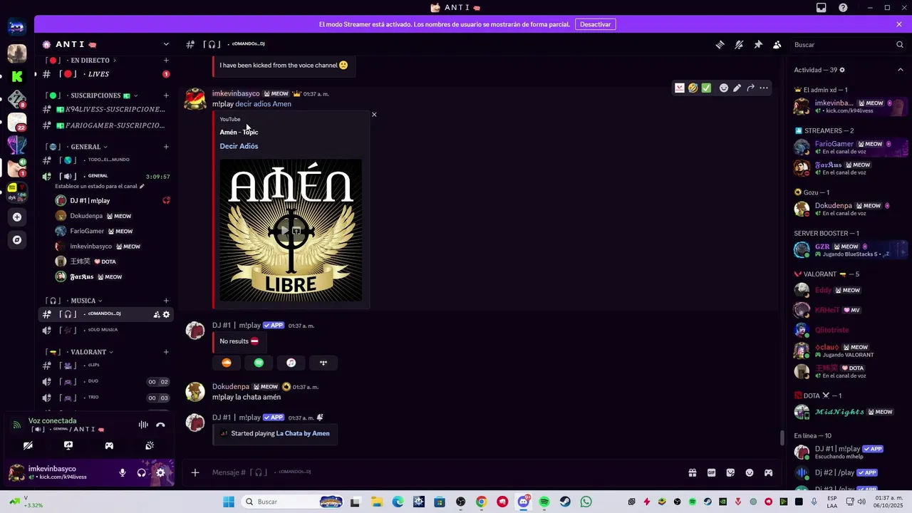Open user settings gear
This screenshot has width=912, height=513.
click(x=160, y=472)
